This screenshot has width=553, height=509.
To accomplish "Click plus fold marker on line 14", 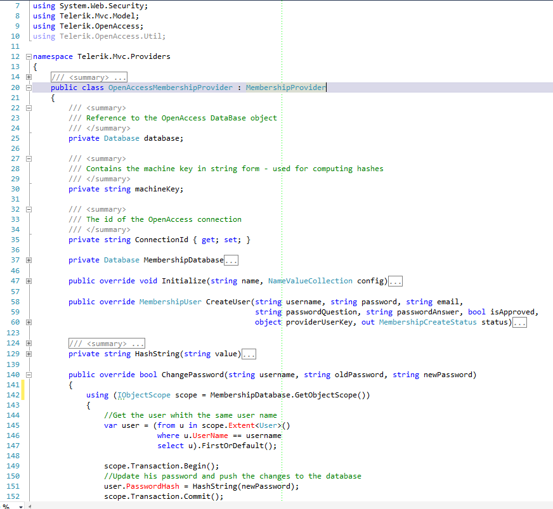I will pos(29,77).
